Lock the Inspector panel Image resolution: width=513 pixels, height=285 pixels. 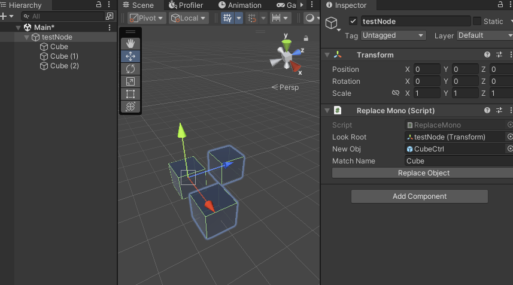point(500,5)
